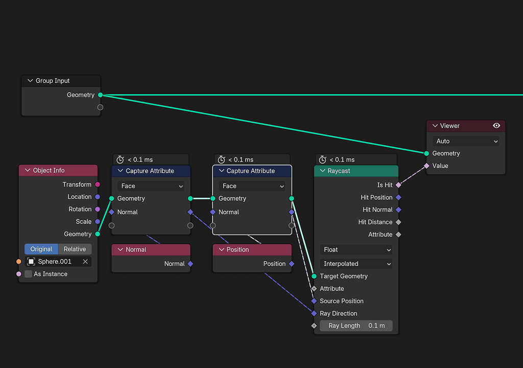Click second Capture Attribute Geometry output socket
523x368 pixels.
pos(292,198)
